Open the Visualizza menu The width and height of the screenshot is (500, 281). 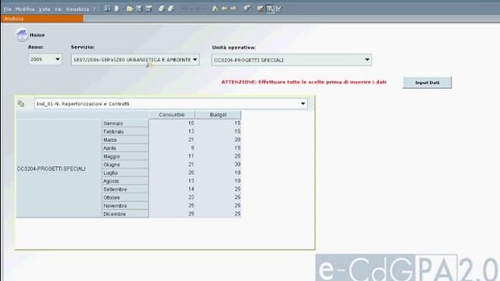77,9
